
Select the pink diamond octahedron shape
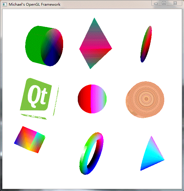(x=95, y=43)
